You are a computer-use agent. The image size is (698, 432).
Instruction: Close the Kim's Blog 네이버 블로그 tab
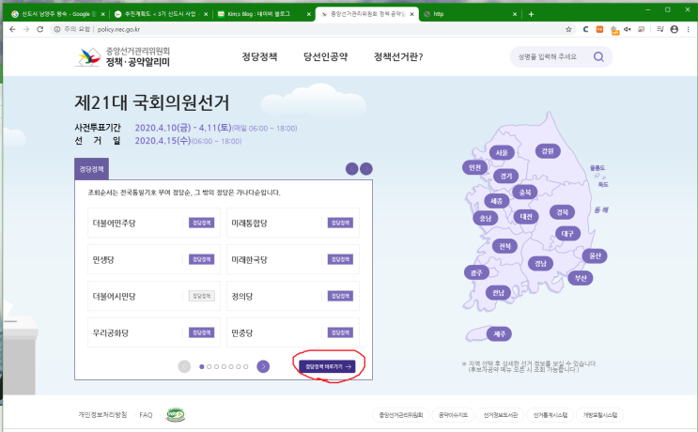click(x=308, y=14)
